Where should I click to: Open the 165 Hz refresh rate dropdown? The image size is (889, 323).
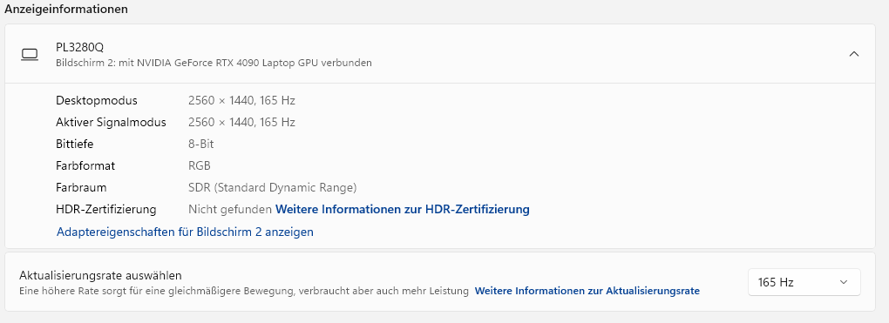[804, 282]
